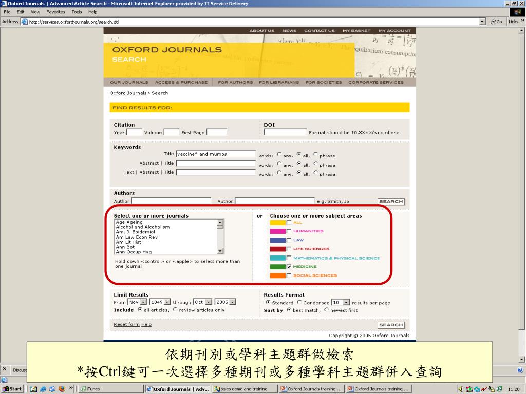Check the LAW subject checkbox

289,240
